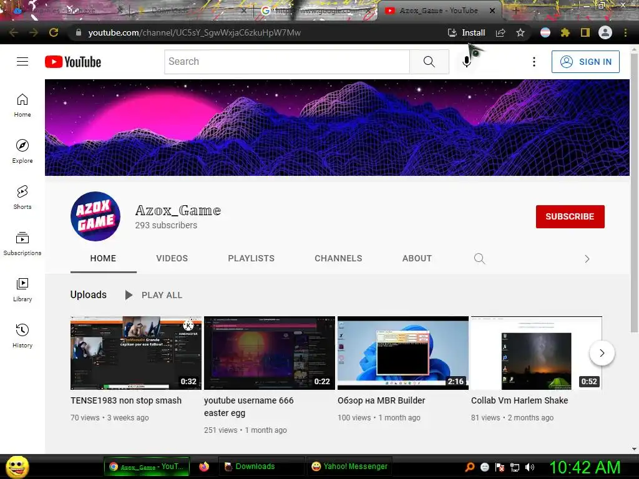Bookmark this page with the star icon
The height and width of the screenshot is (479, 639).
(520, 32)
